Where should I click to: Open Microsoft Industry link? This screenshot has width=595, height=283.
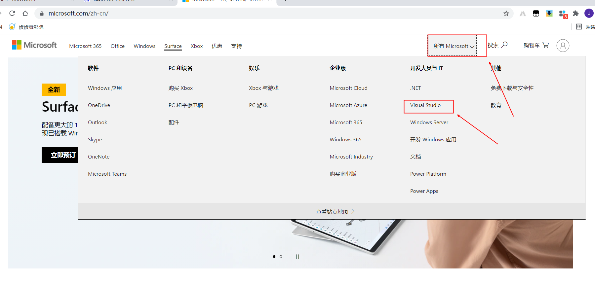(351, 157)
